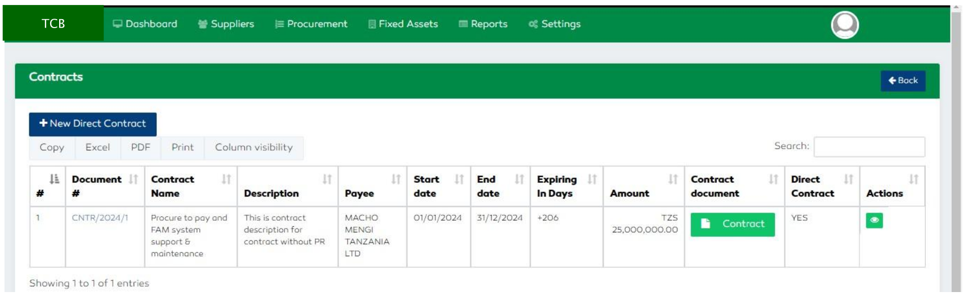Viewport: 963px width, 296px height.
Task: Print the contracts table
Action: (182, 147)
